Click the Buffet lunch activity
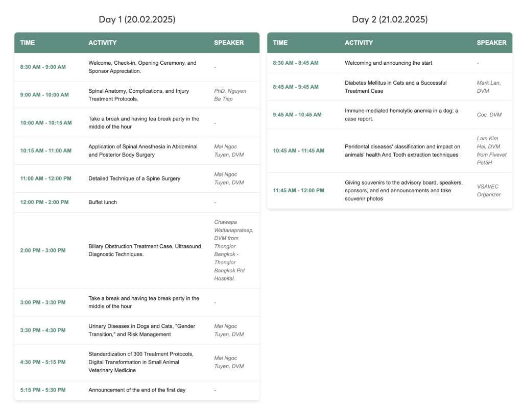This screenshot has width=523, height=410. pos(103,202)
